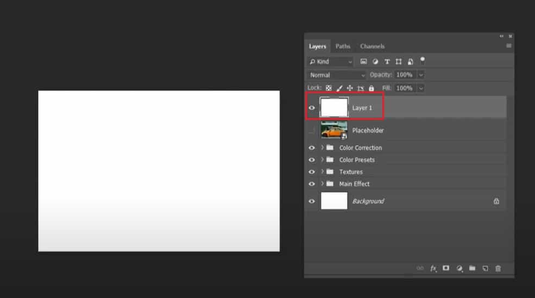The image size is (535, 298).
Task: Filter layers by pixel layer icon
Action: (x=363, y=62)
